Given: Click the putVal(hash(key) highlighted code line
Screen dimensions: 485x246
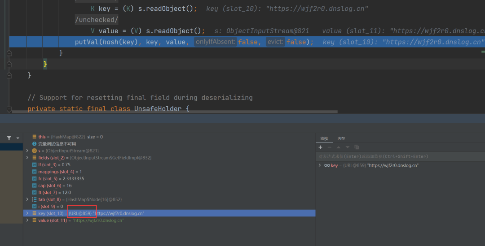Looking at the screenshot, I should (x=247, y=42).
